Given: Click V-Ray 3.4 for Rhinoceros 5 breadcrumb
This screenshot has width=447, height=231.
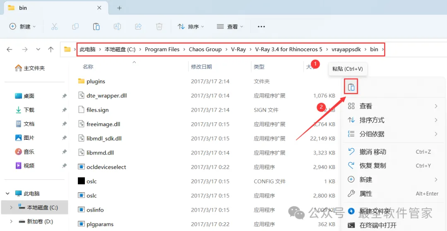Looking at the screenshot, I should [x=288, y=50].
